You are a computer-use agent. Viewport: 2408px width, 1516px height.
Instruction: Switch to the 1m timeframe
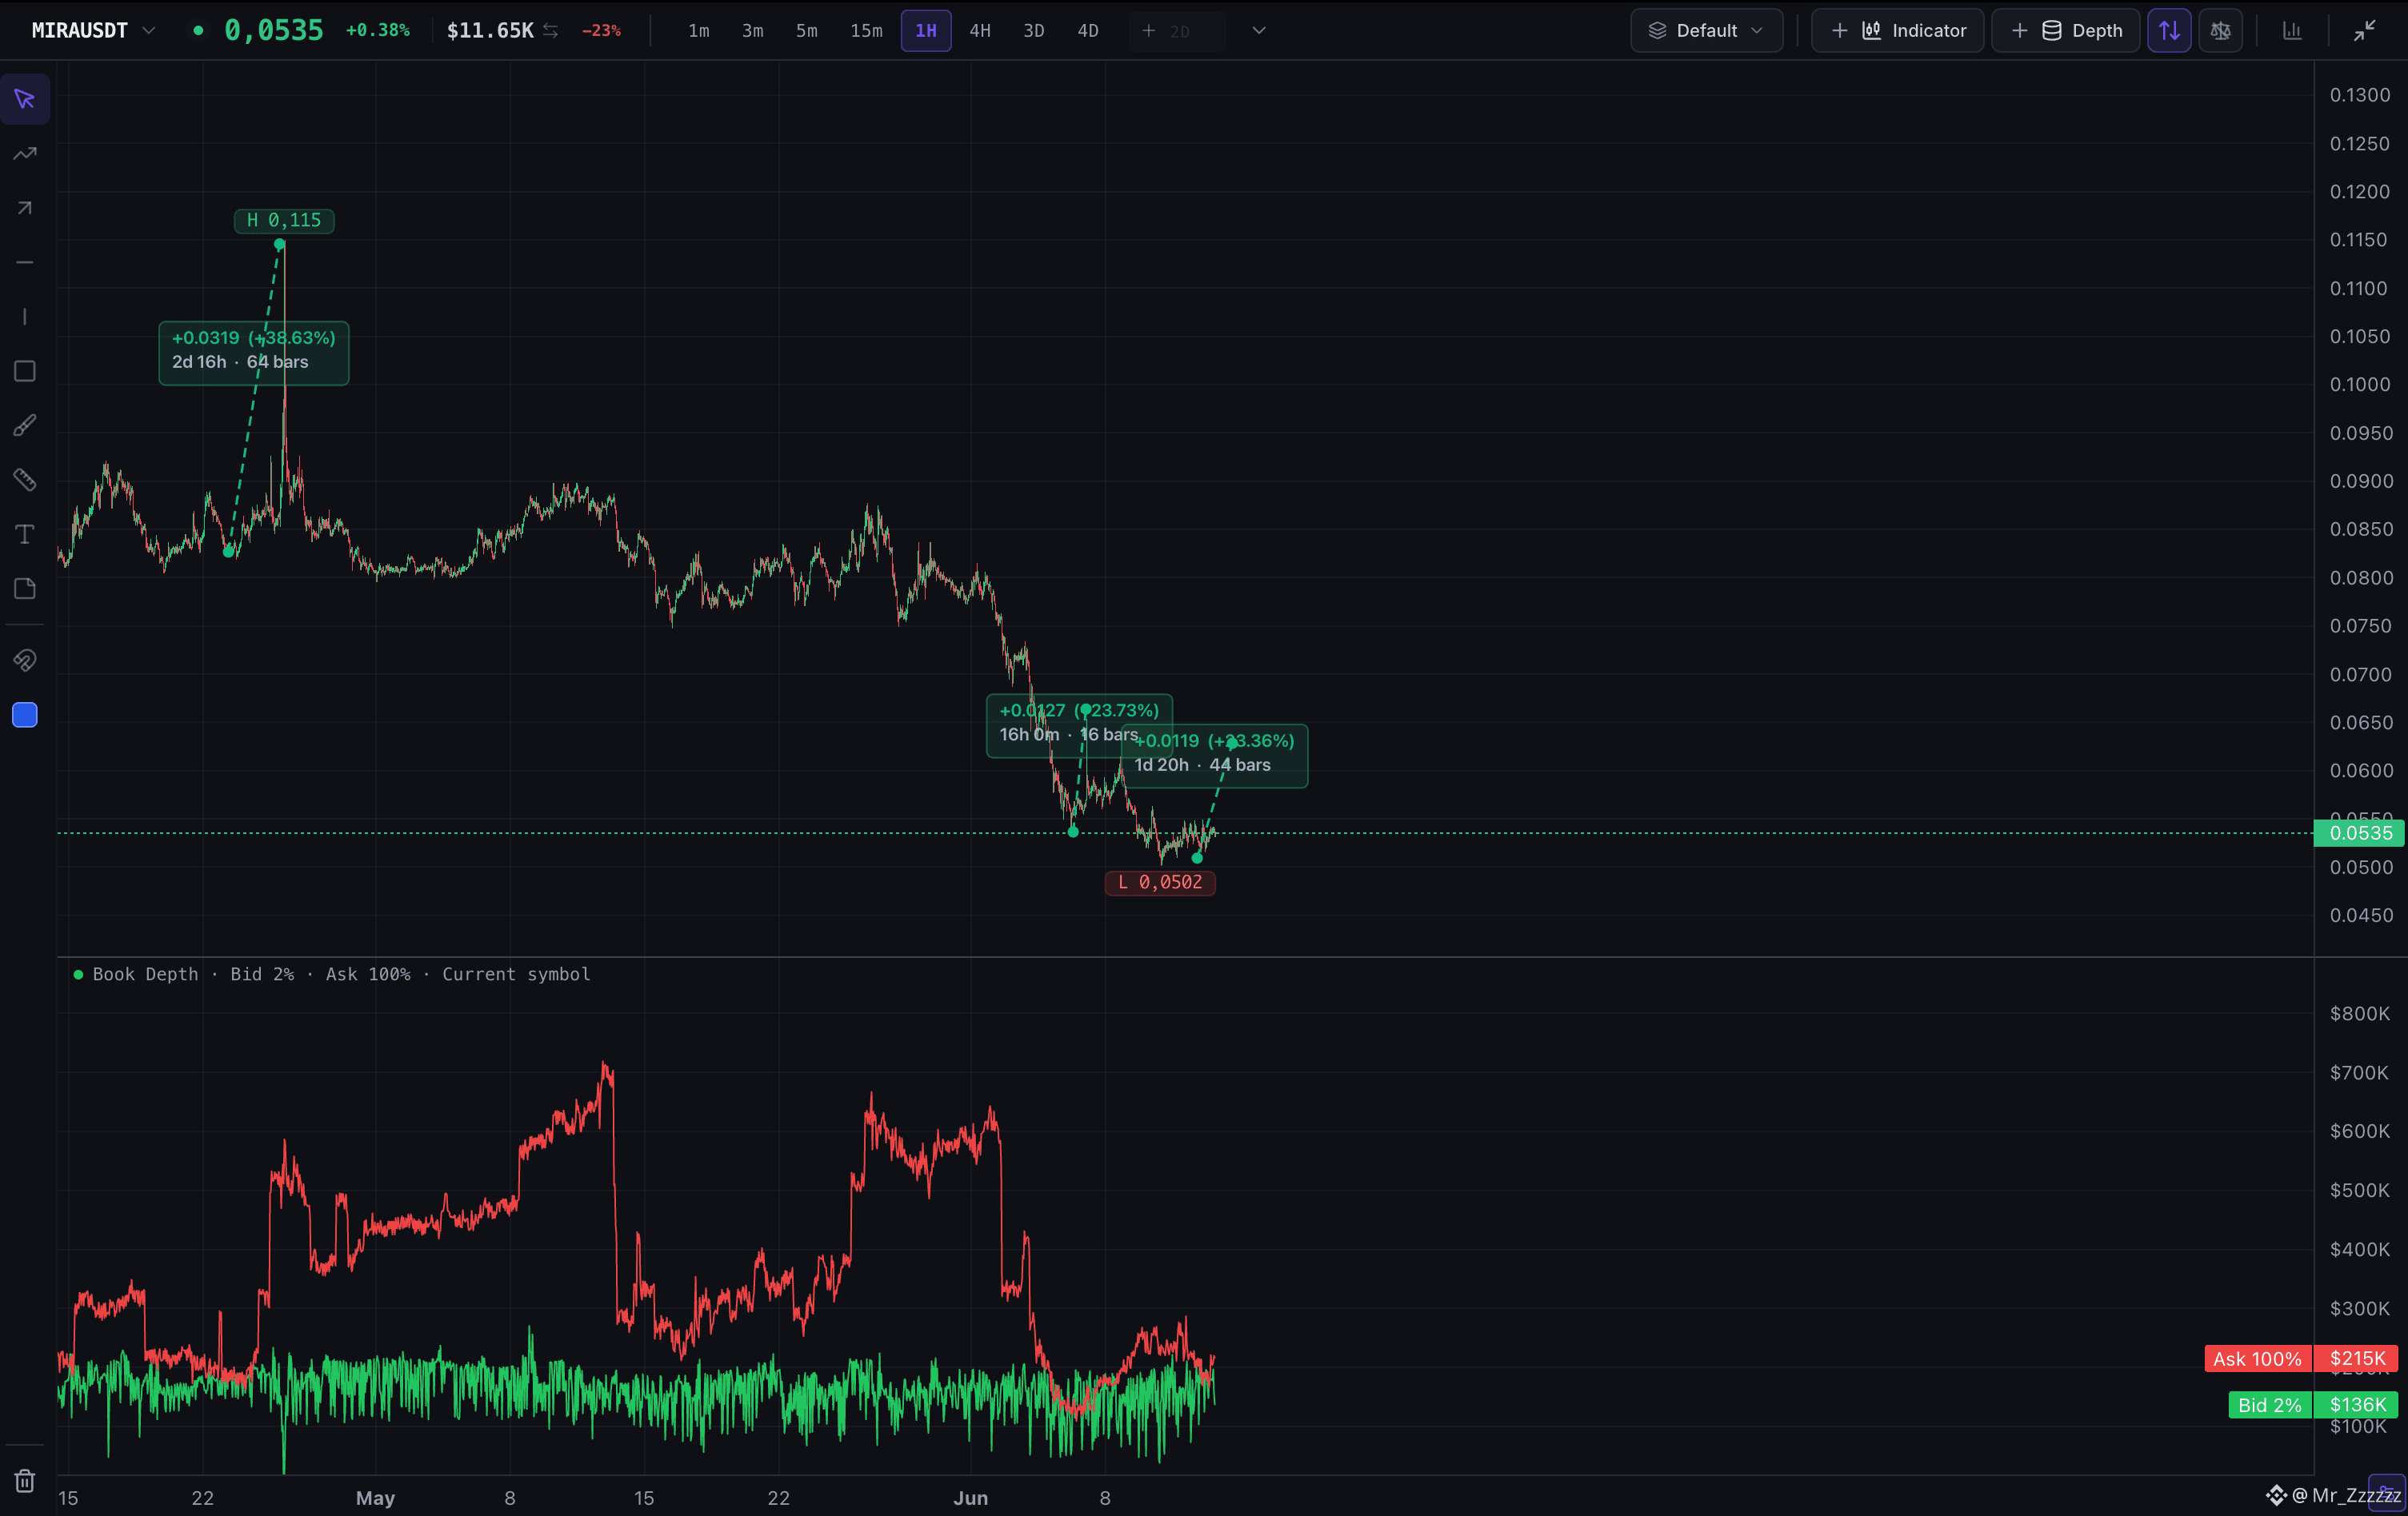click(699, 31)
